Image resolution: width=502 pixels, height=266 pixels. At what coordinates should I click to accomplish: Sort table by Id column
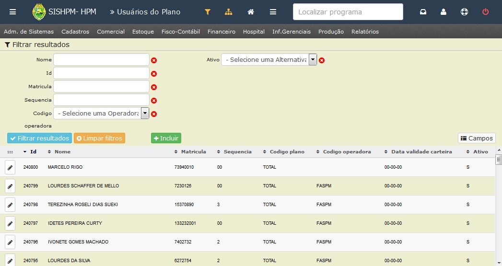coord(30,152)
